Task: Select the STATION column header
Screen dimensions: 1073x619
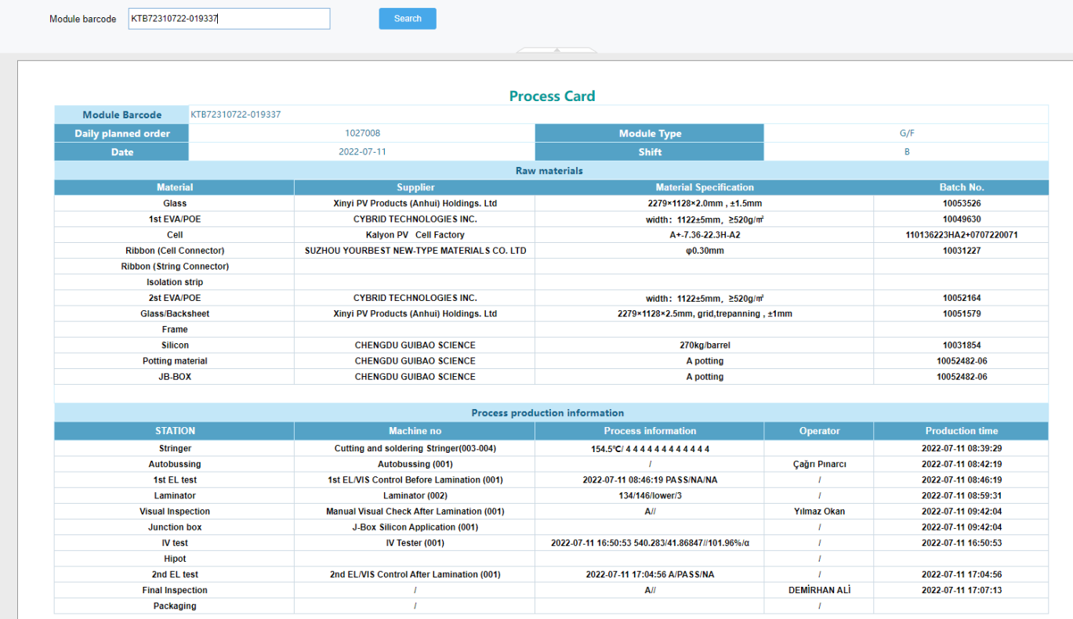Action: 175,431
